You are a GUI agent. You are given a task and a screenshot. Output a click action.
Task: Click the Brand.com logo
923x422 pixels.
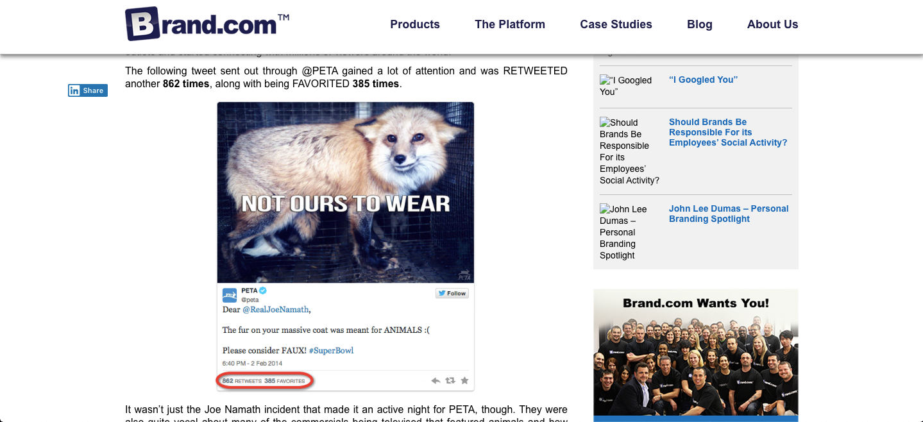207,24
